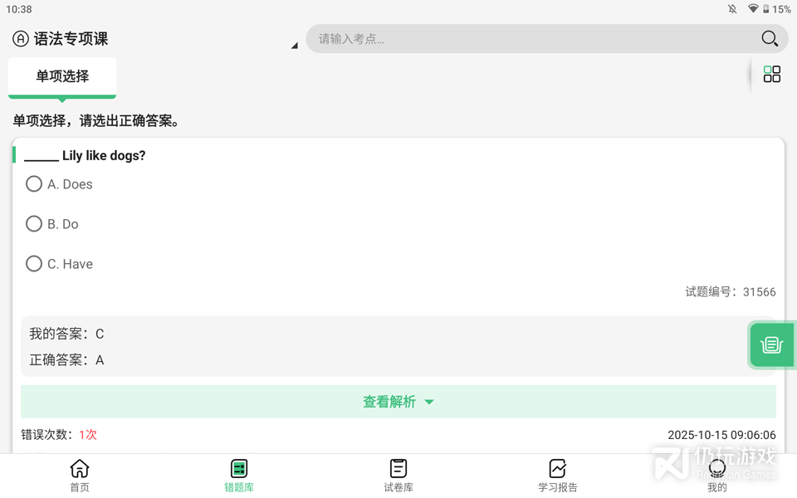Screen dimensions: 797x498
Task: Switch to the 单项选择 tab
Action: pyautogui.click(x=62, y=76)
